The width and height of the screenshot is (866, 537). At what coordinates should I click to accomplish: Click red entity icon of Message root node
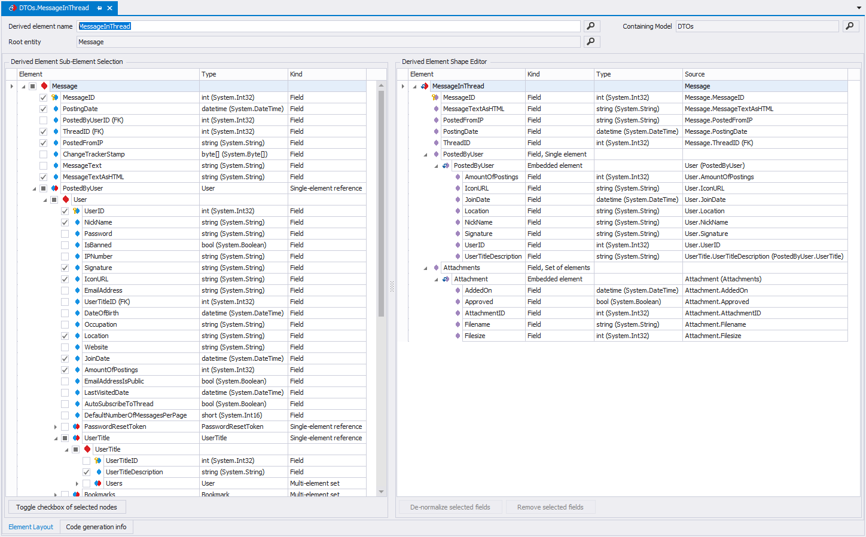click(44, 86)
